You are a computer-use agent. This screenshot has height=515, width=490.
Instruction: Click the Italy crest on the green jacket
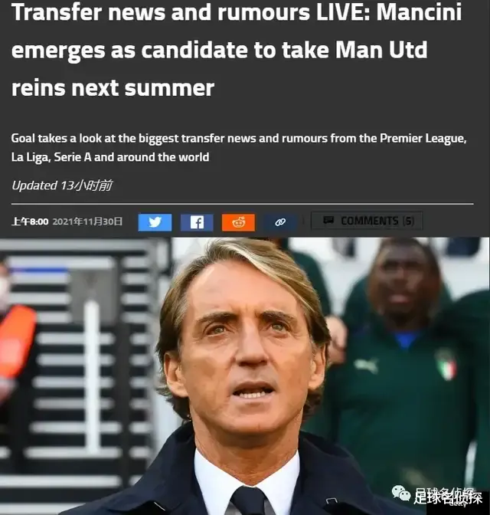coord(446,365)
